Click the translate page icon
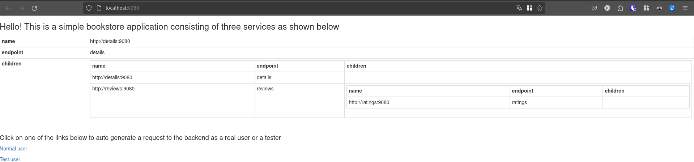 click(519, 8)
